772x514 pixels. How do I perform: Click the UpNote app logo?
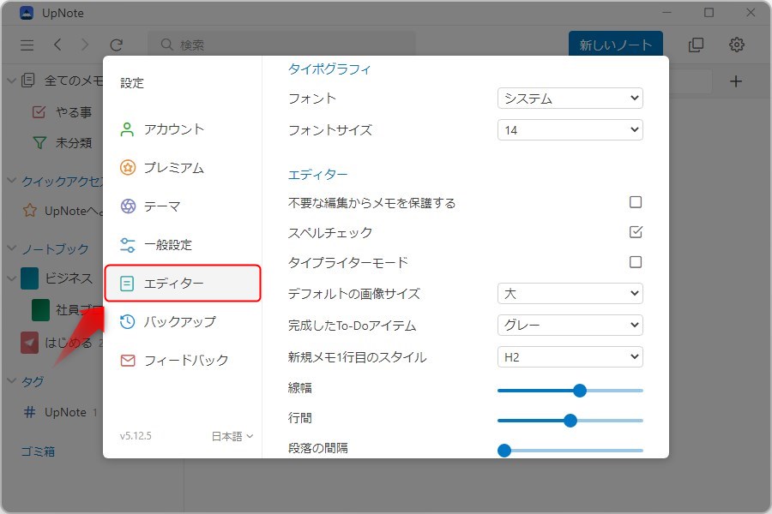click(26, 13)
